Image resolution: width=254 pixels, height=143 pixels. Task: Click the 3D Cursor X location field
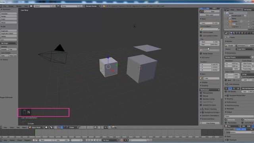(210, 64)
